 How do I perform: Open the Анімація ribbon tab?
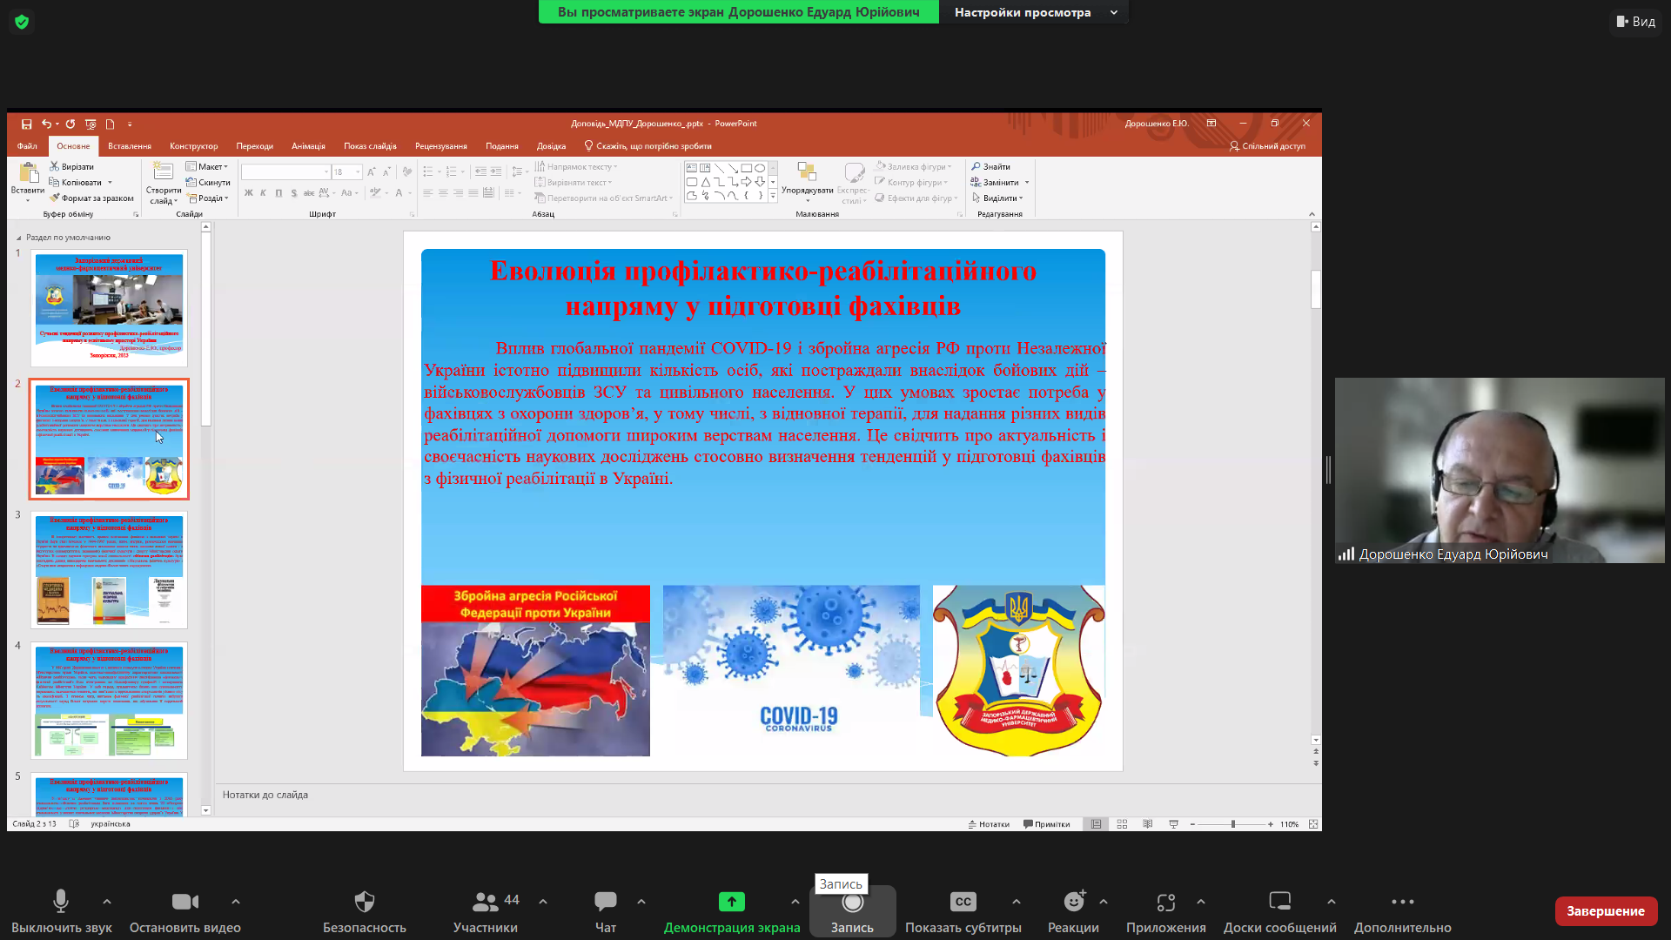point(308,146)
